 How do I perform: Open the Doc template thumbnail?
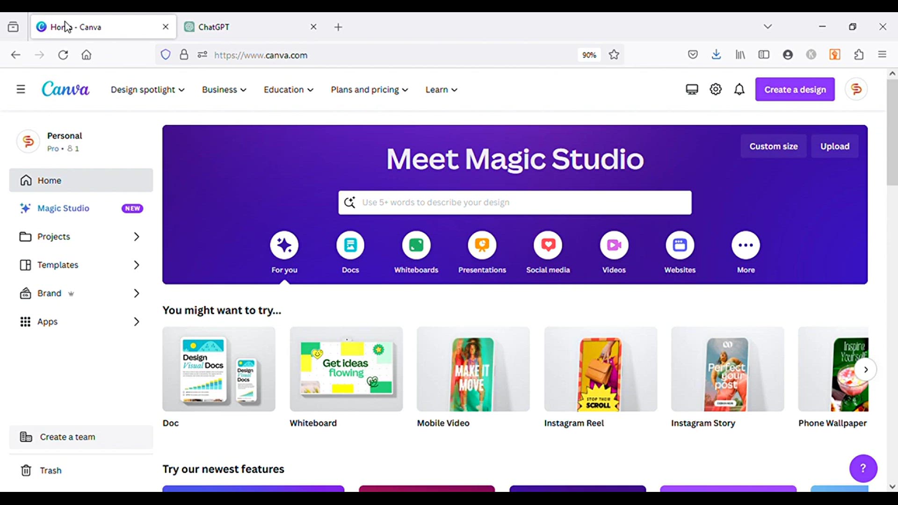coord(219,369)
